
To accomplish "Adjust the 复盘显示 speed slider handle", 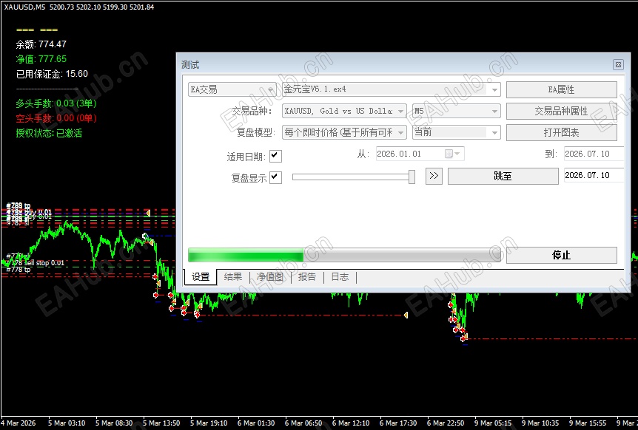I will click(x=412, y=177).
